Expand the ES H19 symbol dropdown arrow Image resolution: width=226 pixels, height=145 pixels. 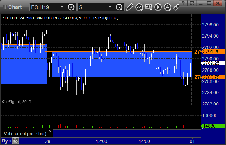[x=62, y=7]
